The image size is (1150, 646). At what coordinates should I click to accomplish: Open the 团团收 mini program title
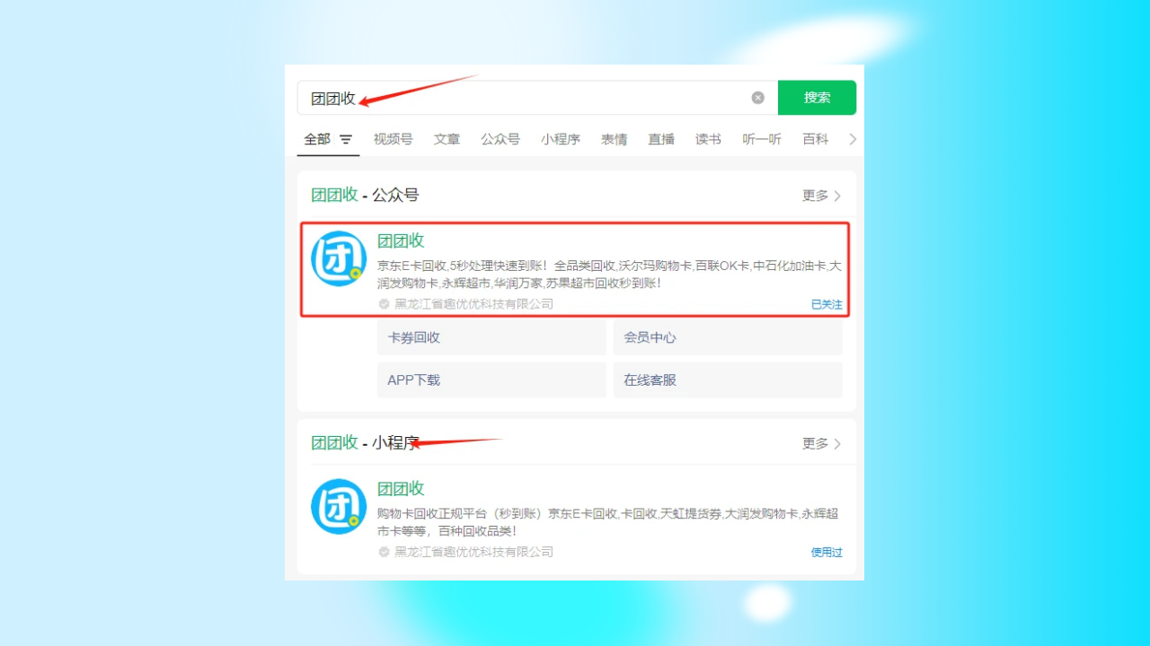pos(401,489)
